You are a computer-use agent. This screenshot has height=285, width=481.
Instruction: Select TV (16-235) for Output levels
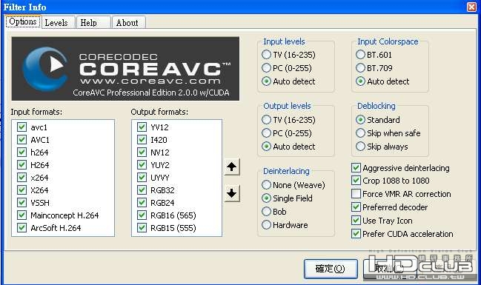[x=266, y=119]
